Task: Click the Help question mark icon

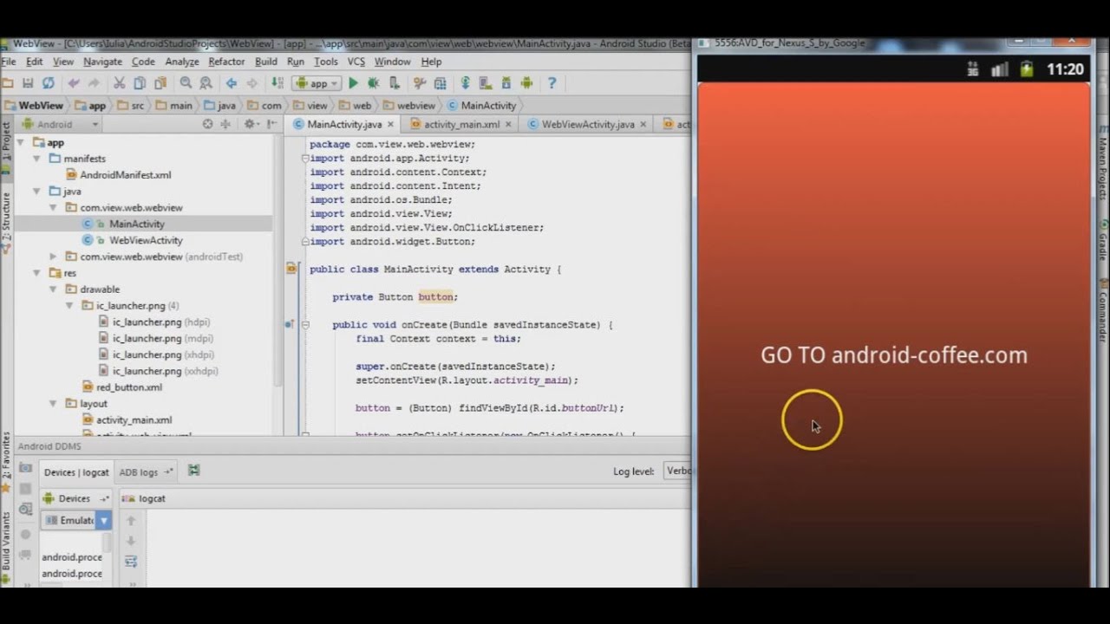Action: coord(552,83)
